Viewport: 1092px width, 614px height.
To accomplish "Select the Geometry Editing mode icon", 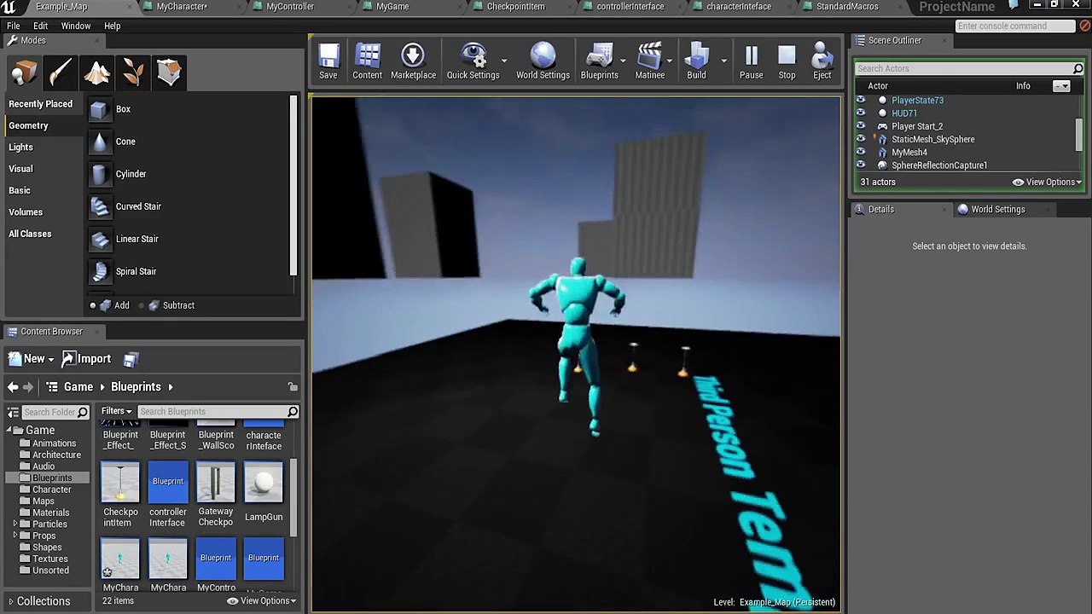I will 169,72.
